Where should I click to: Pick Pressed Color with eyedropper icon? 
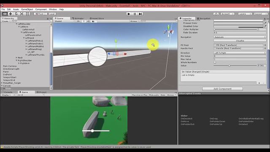point(265,23)
